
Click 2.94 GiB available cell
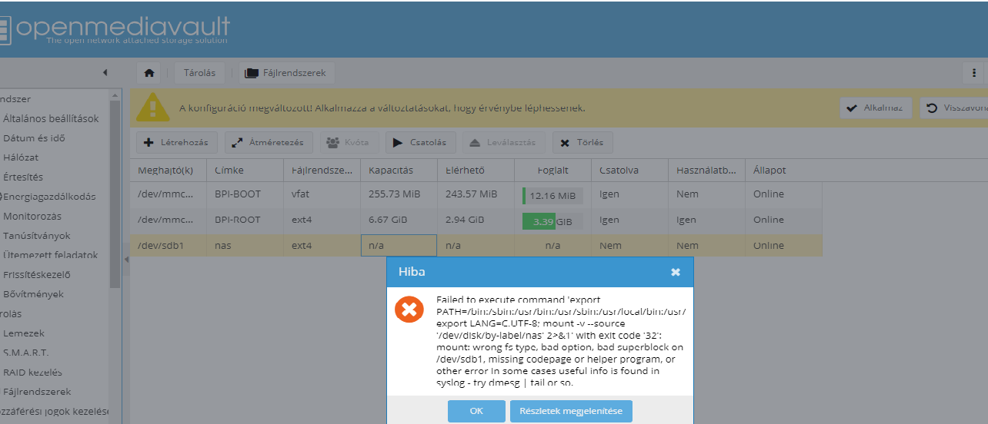(476, 220)
